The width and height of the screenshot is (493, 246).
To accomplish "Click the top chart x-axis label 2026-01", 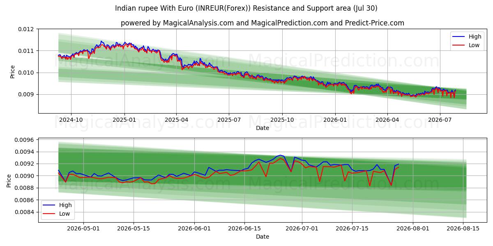I will 335,120.
